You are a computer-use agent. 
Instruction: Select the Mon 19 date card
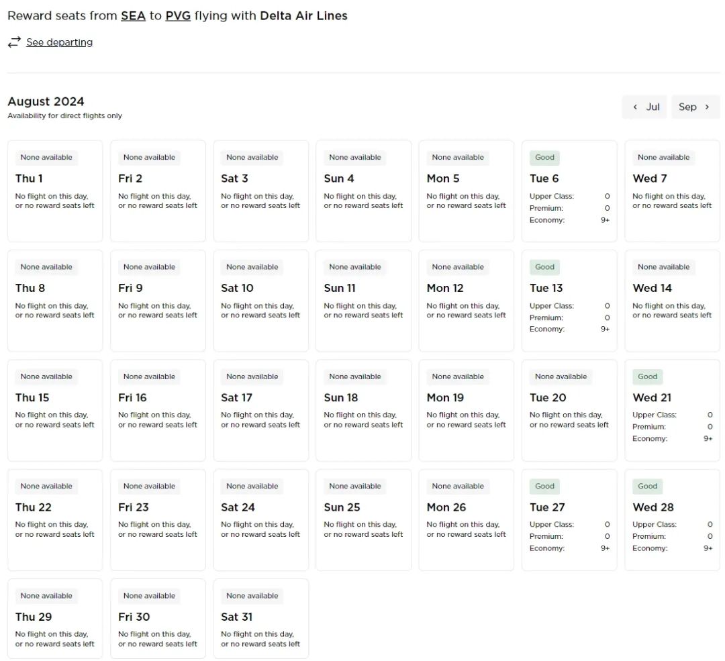coord(466,410)
